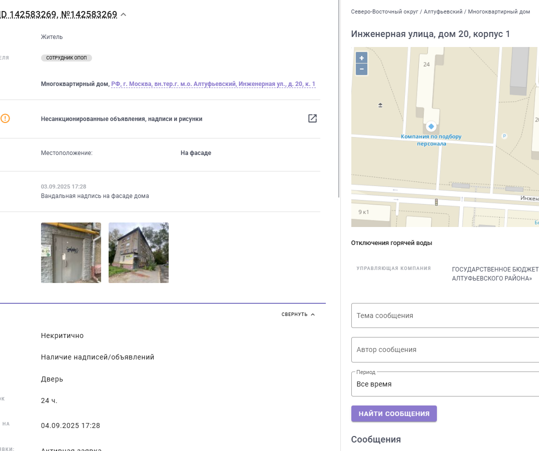539x451 pixels.
Task: Collapse section using СВЕРНУТЬ
Action: 298,314
